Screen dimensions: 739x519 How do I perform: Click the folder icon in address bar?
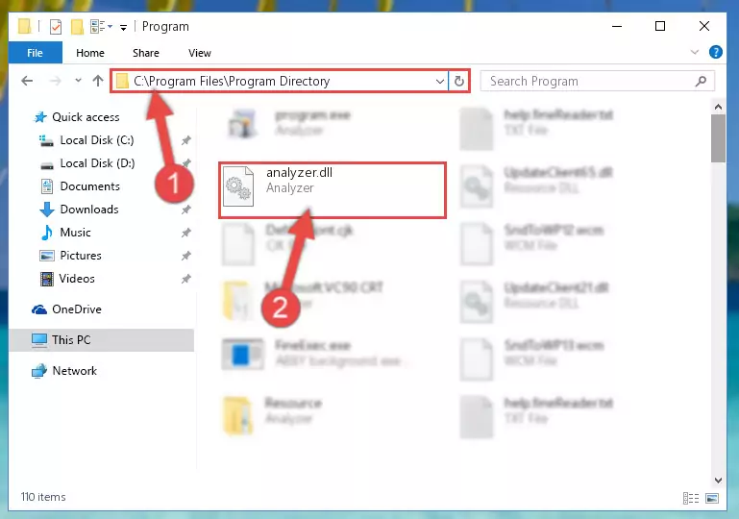click(122, 81)
